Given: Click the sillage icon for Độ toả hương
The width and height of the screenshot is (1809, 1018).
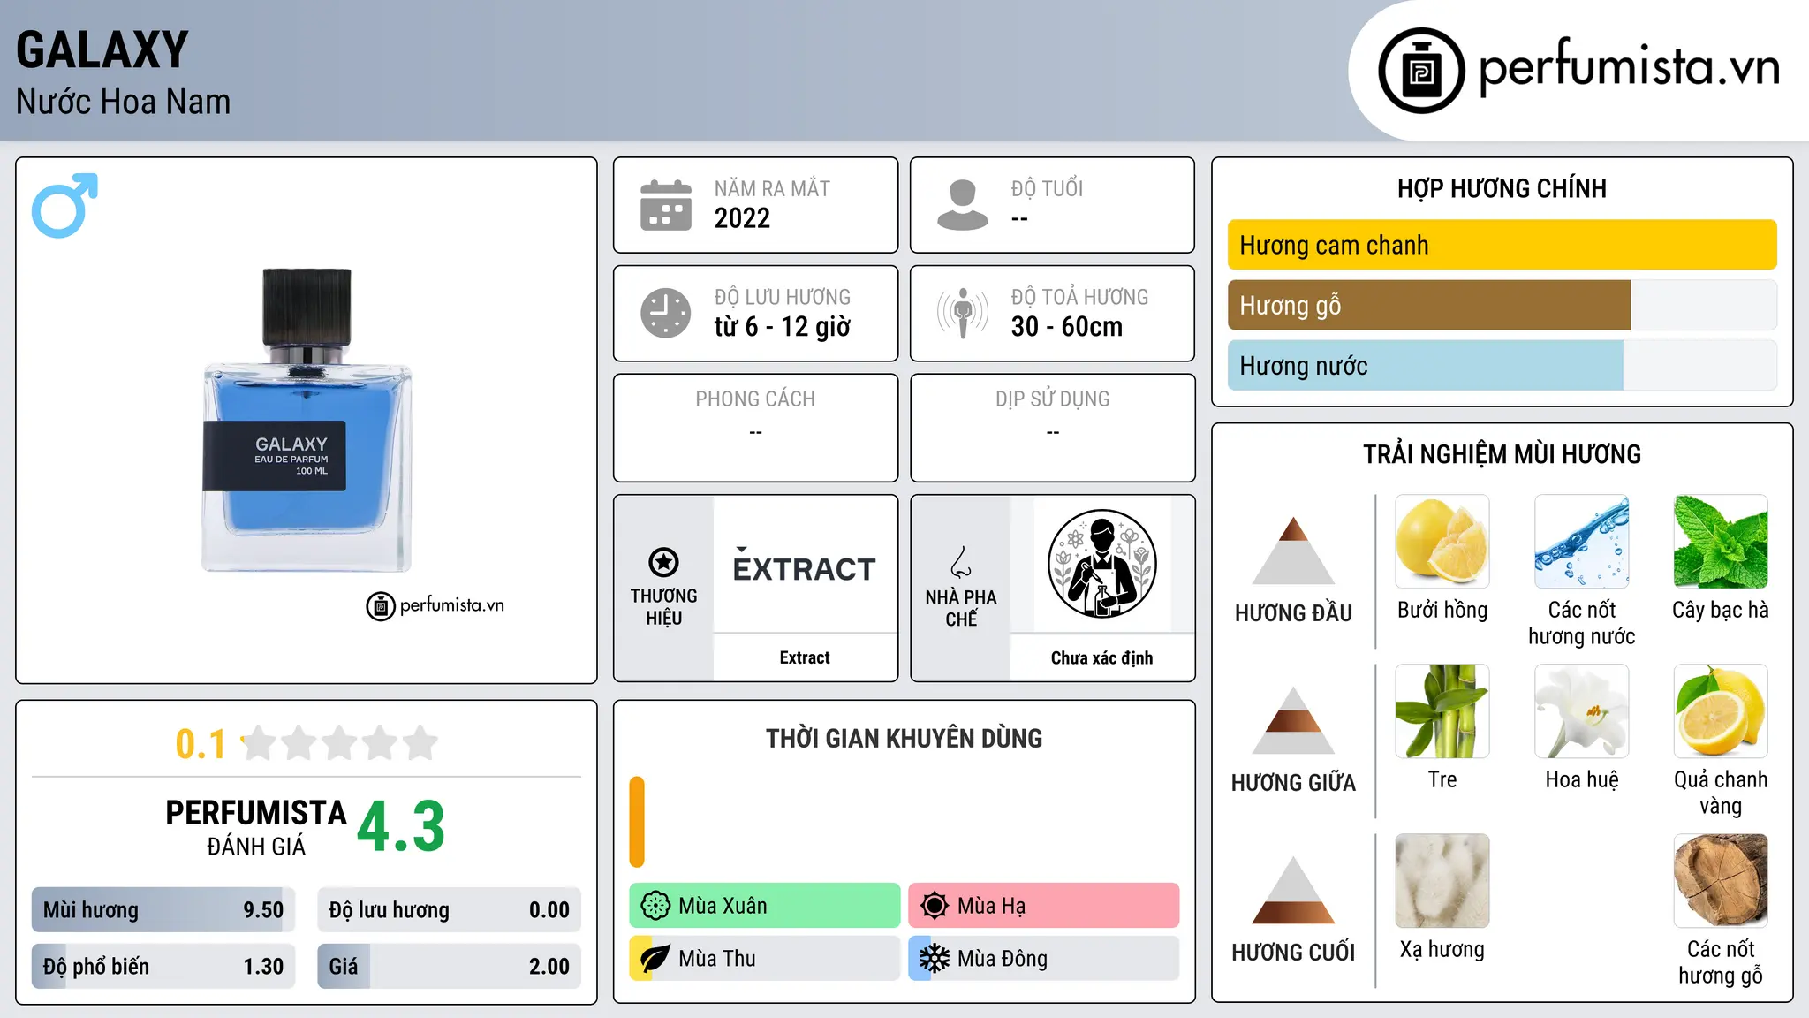Looking at the screenshot, I should pos(962,313).
